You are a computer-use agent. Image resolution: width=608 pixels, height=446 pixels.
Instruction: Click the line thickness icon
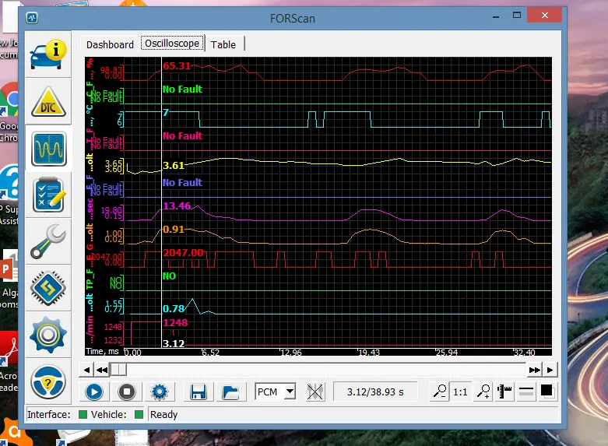[525, 392]
